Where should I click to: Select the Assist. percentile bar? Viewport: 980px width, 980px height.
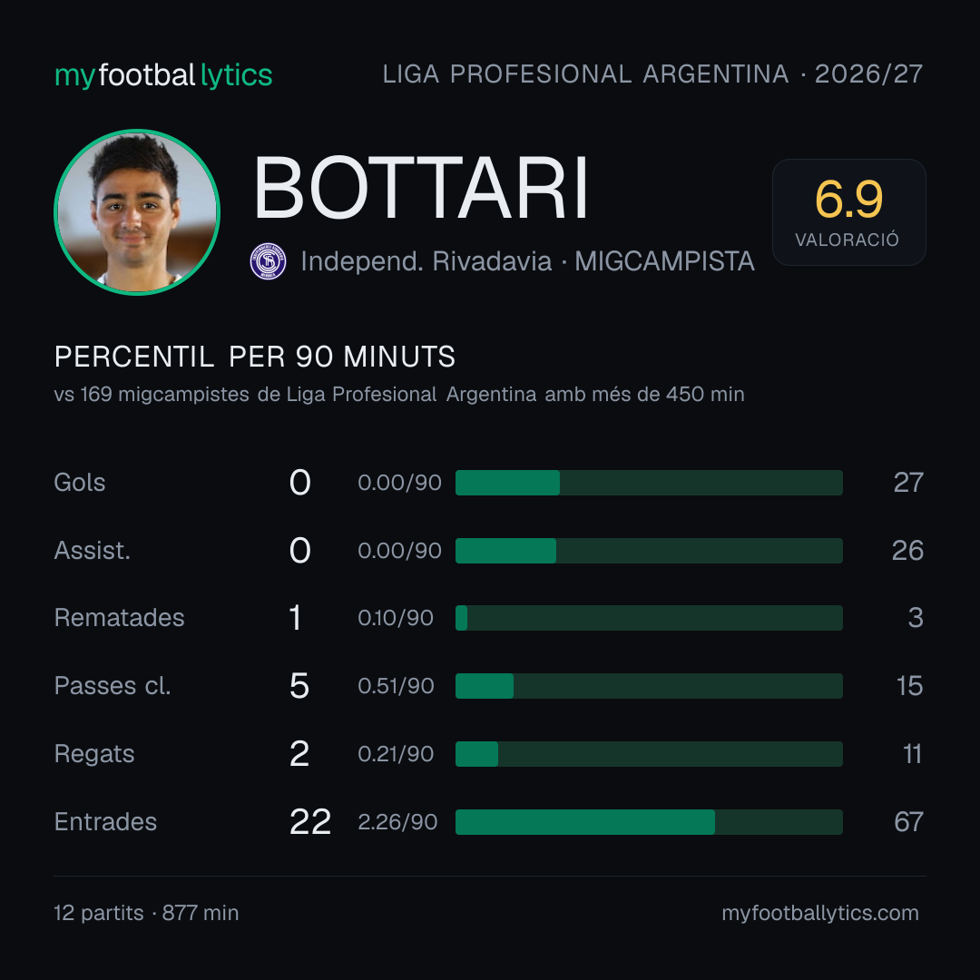click(x=649, y=551)
